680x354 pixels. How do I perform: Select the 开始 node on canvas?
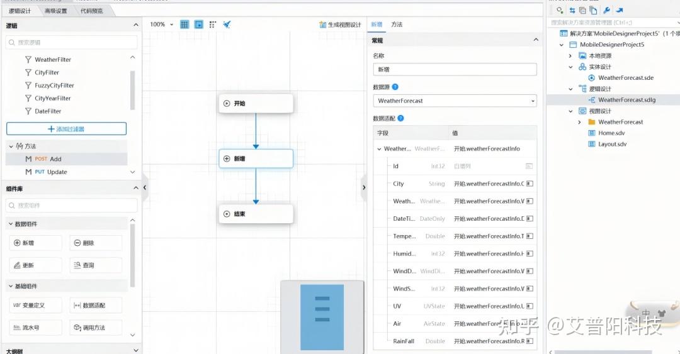pos(256,103)
